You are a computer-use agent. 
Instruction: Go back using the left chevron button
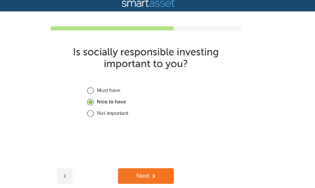pyautogui.click(x=65, y=176)
